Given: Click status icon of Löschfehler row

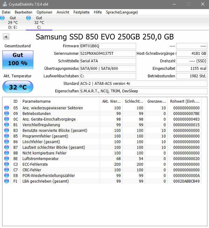Looking at the screenshot, I should pos(7,142).
